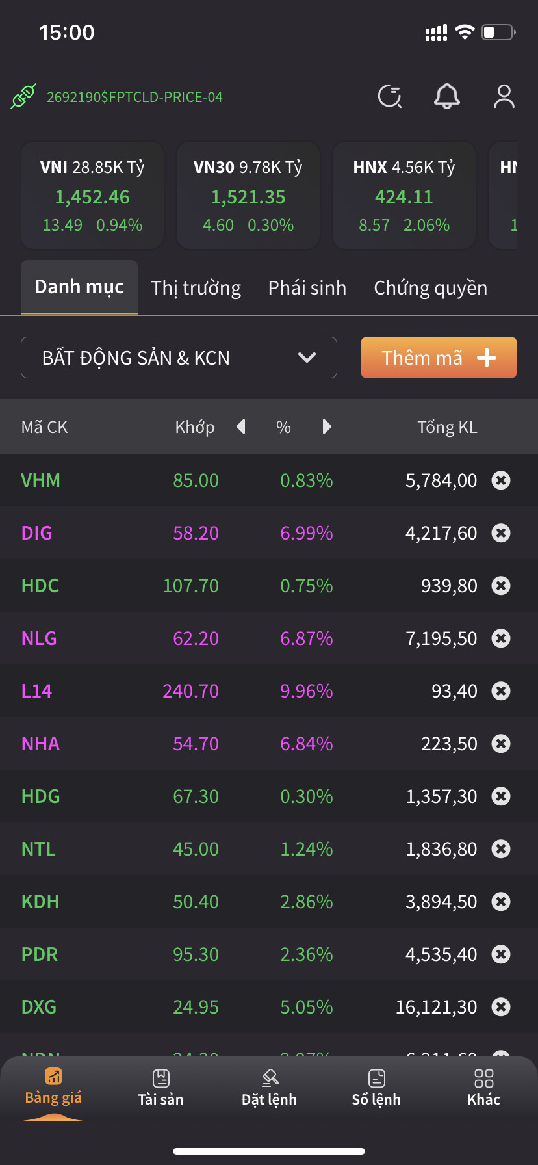
Task: Switch percent column with right arrow
Action: point(327,427)
